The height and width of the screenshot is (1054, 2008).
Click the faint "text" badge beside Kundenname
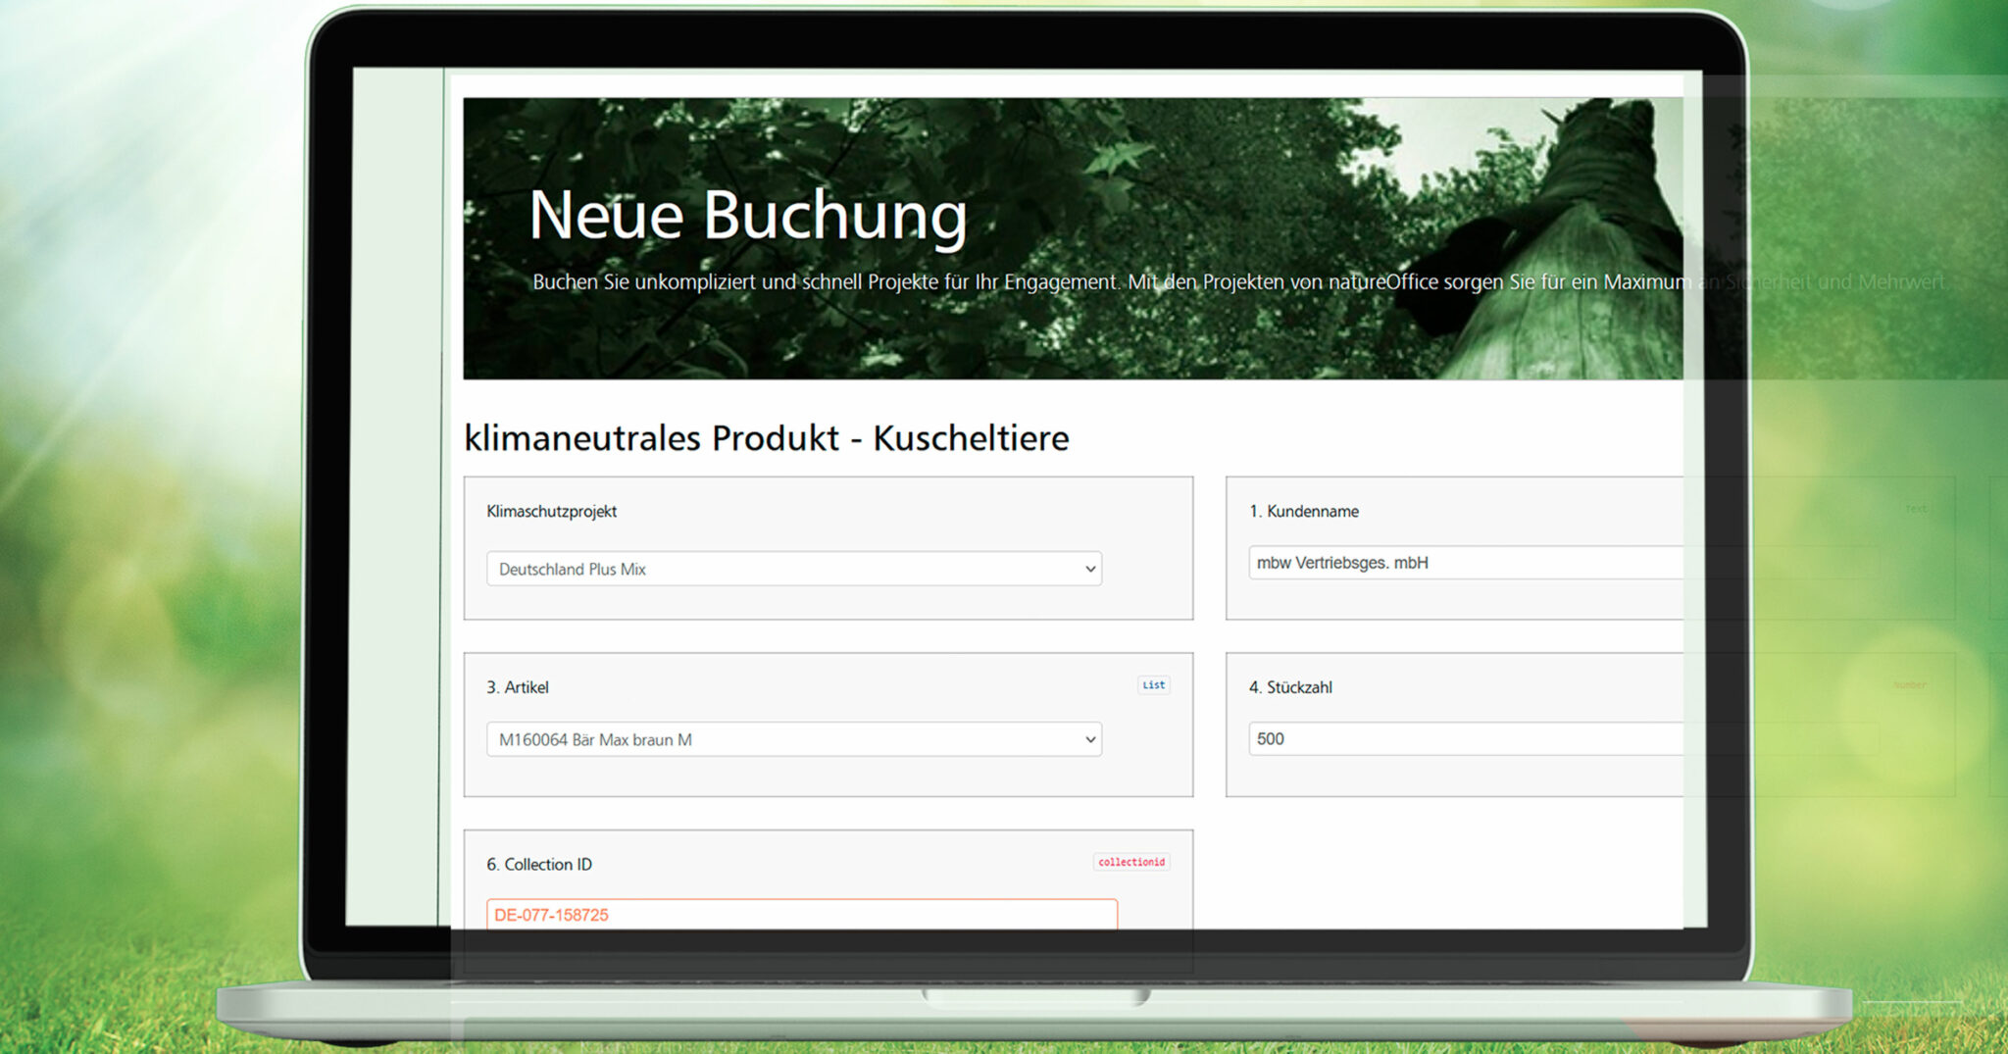[1915, 509]
